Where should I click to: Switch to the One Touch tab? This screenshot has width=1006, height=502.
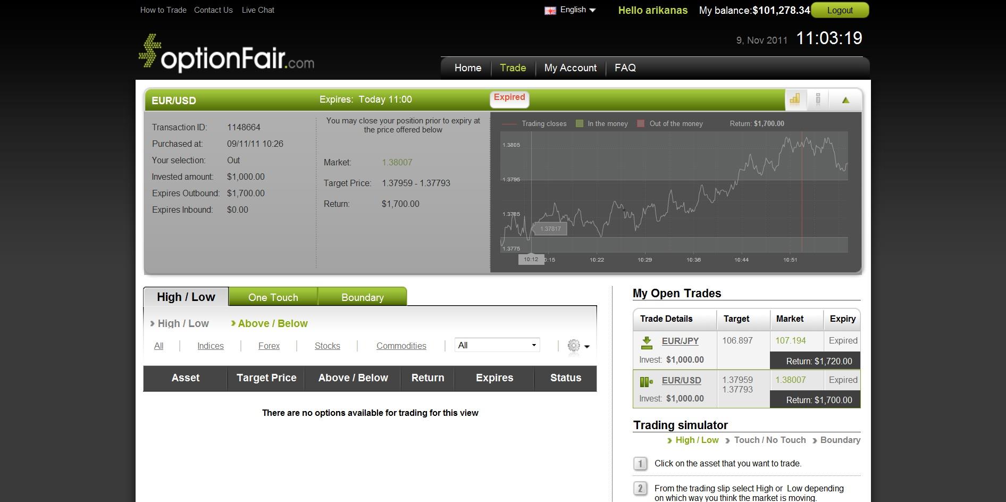(x=273, y=297)
